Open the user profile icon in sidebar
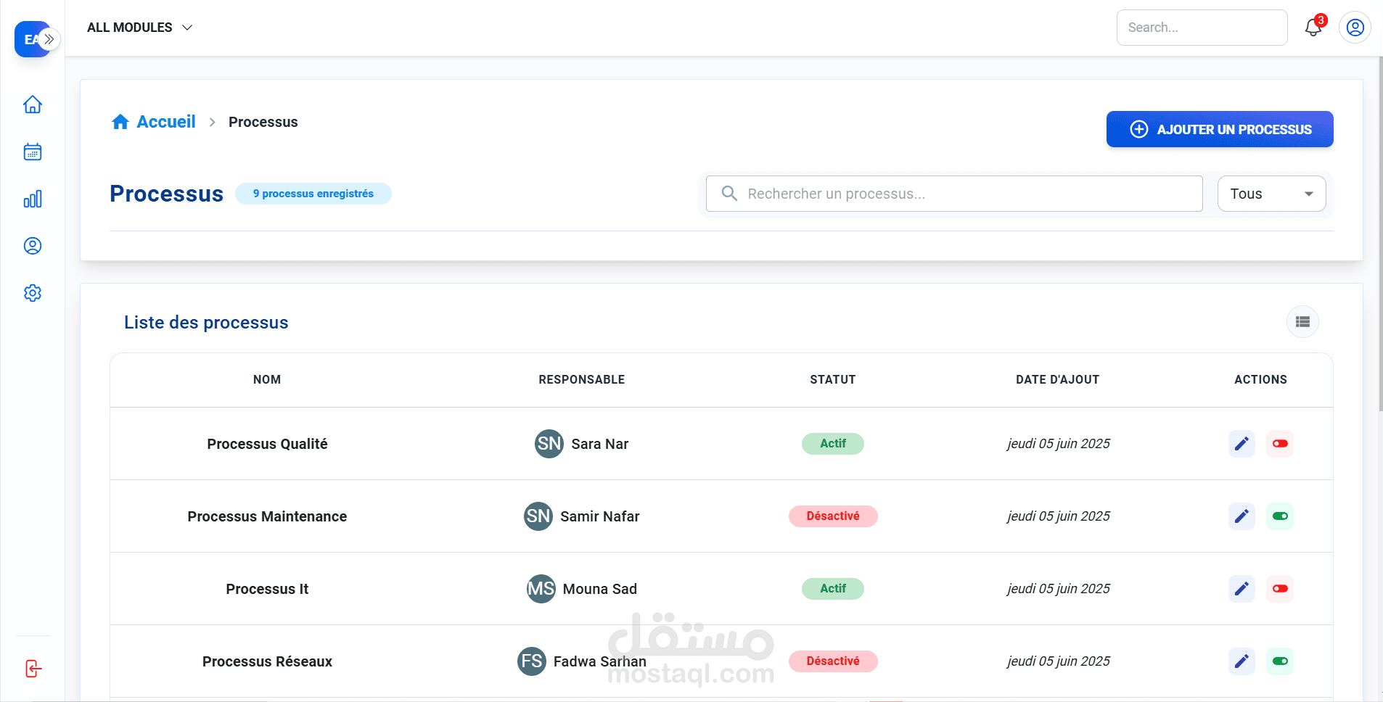1383x702 pixels. click(x=33, y=246)
